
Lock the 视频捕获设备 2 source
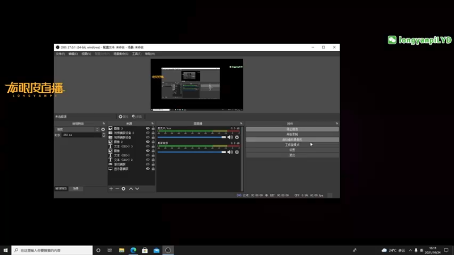tap(153, 133)
